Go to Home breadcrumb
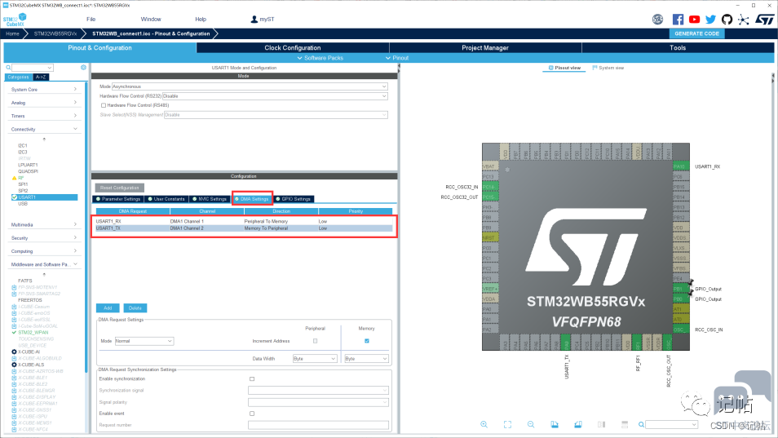Screen dimensions: 778x438 [12, 33]
